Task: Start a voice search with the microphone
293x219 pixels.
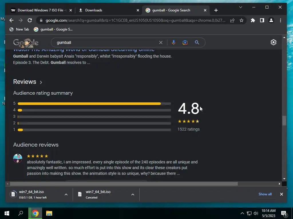Action: 174,43
